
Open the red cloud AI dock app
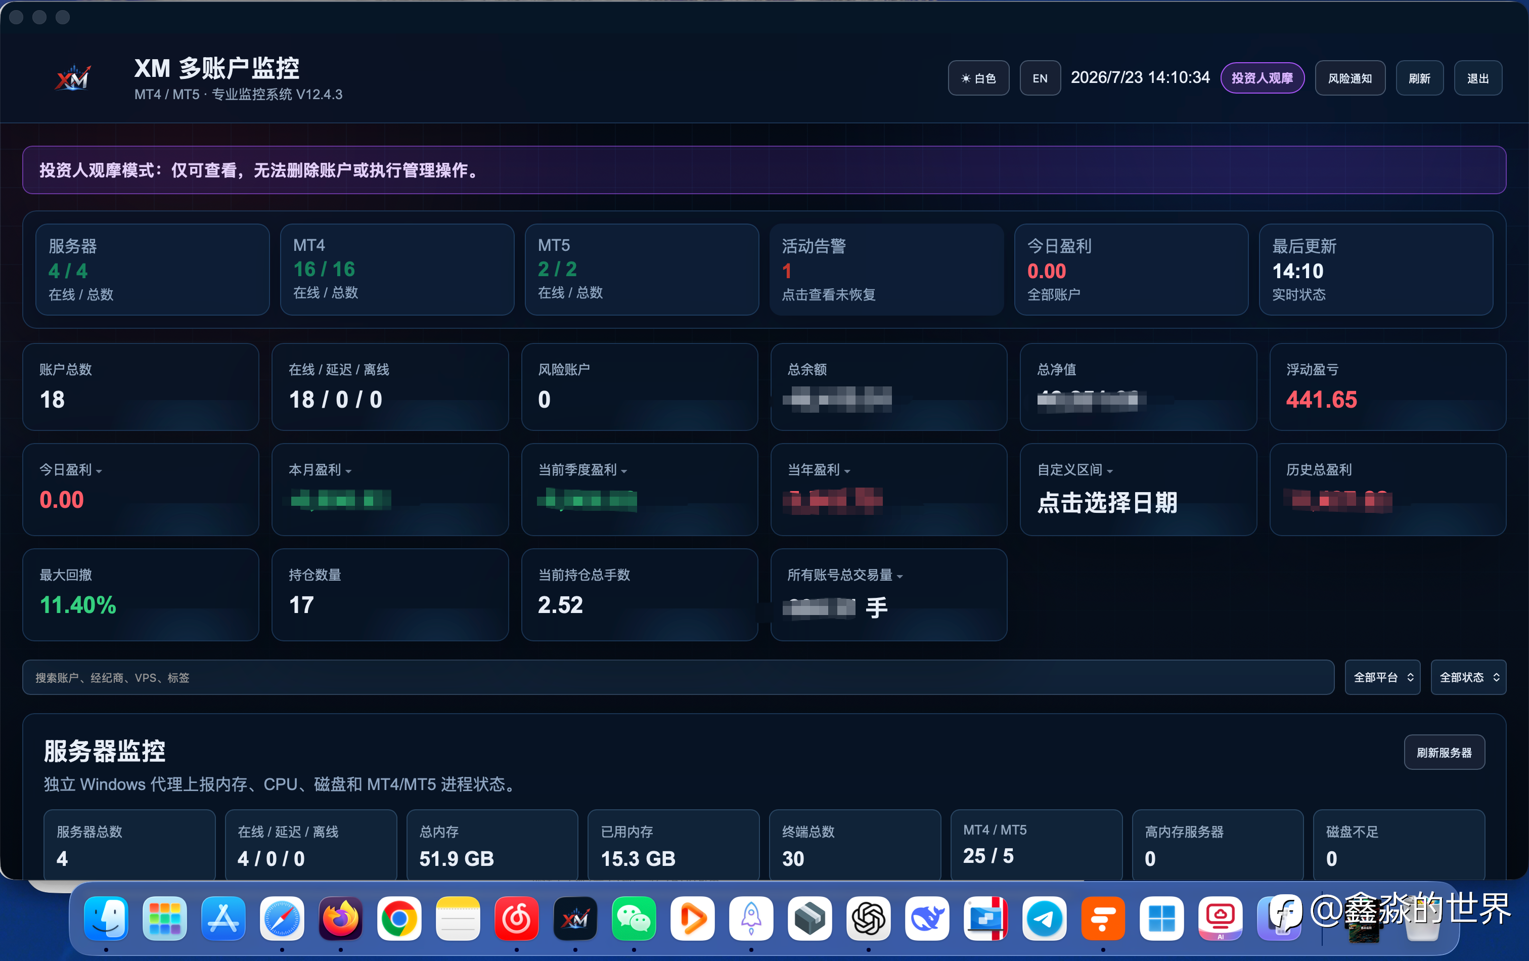tap(1221, 918)
